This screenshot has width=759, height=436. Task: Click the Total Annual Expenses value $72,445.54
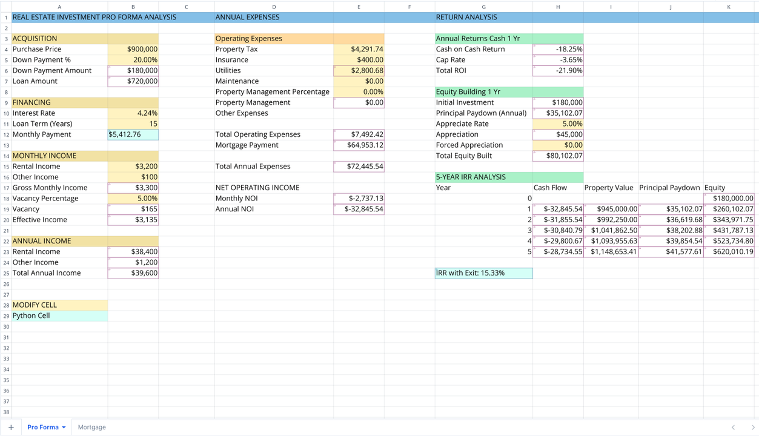coord(359,166)
